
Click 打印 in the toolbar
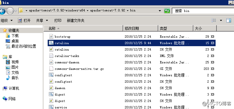(58, 20)
